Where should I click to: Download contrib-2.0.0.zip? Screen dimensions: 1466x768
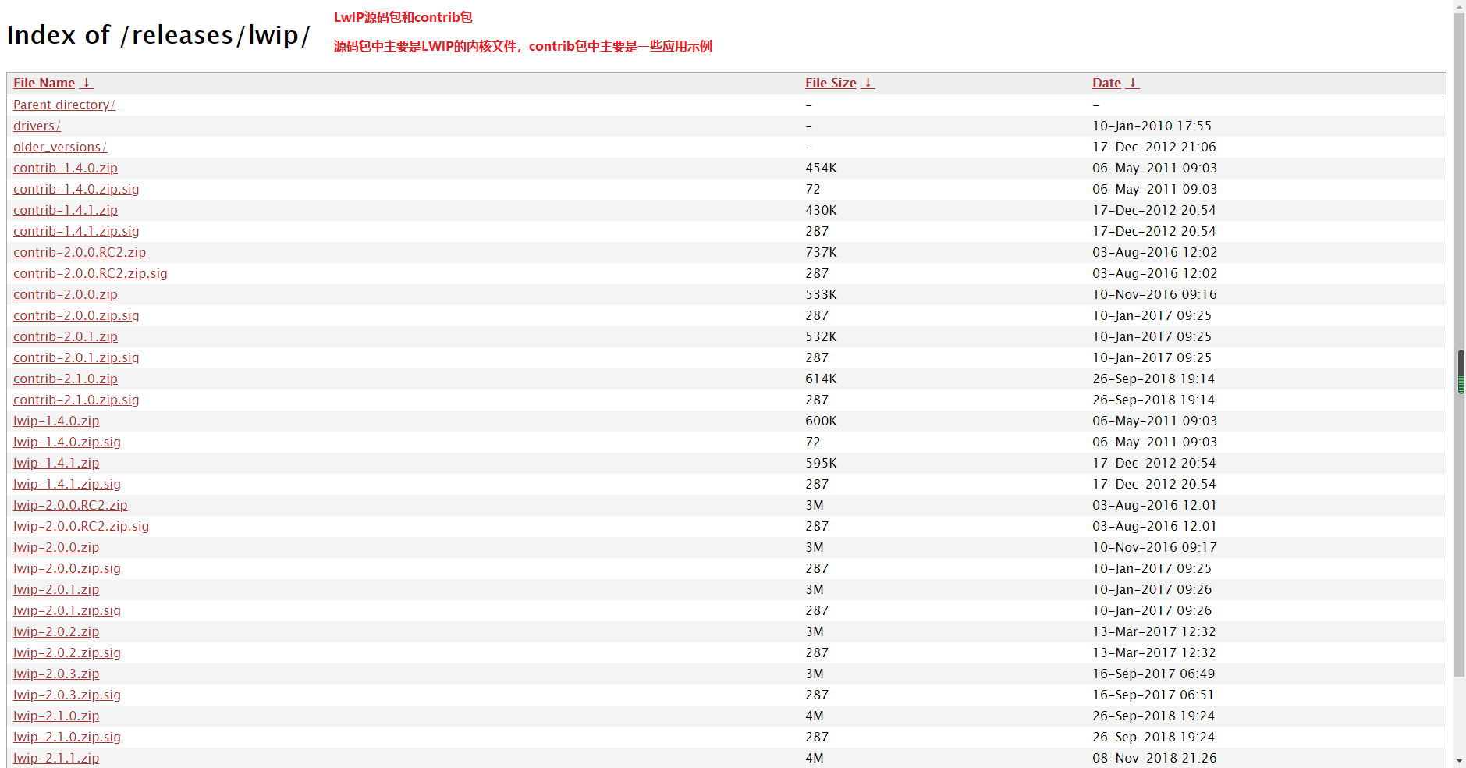click(x=66, y=294)
